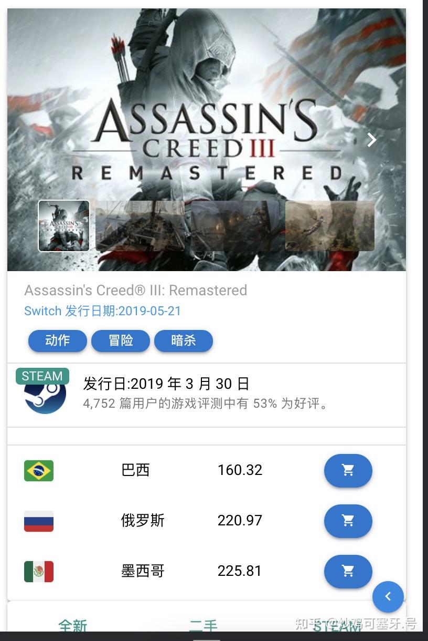Collapse panel with blue round chevron button
The width and height of the screenshot is (428, 641).
[388, 596]
